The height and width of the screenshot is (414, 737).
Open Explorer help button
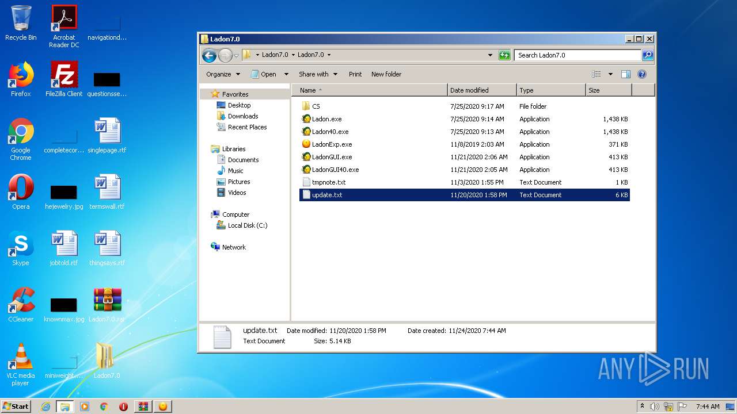642,74
